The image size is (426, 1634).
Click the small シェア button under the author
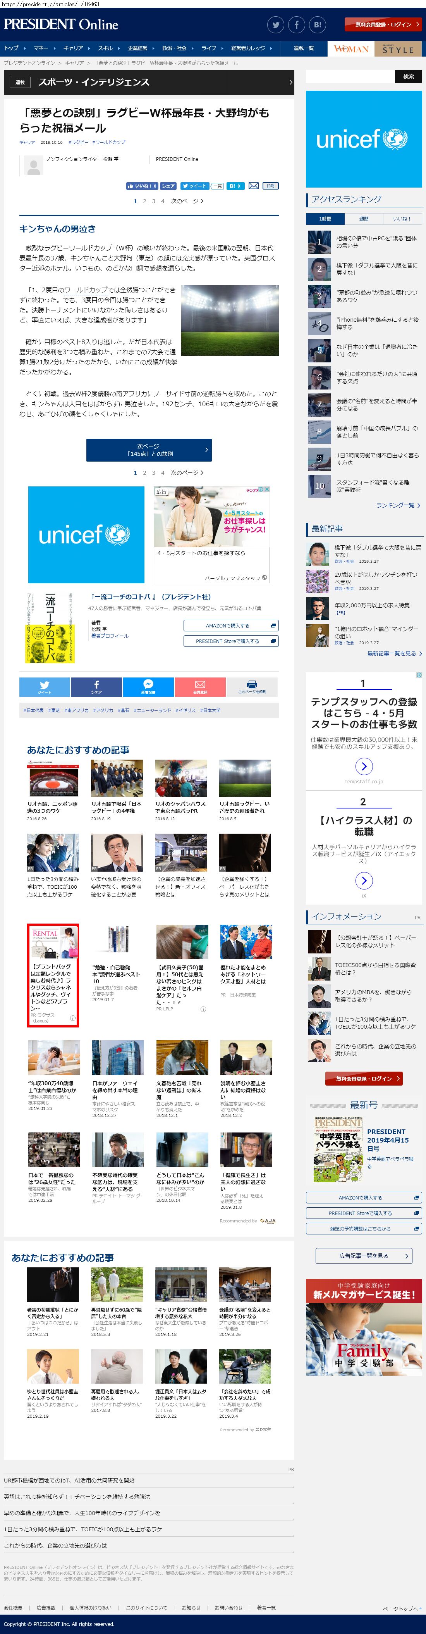(168, 186)
